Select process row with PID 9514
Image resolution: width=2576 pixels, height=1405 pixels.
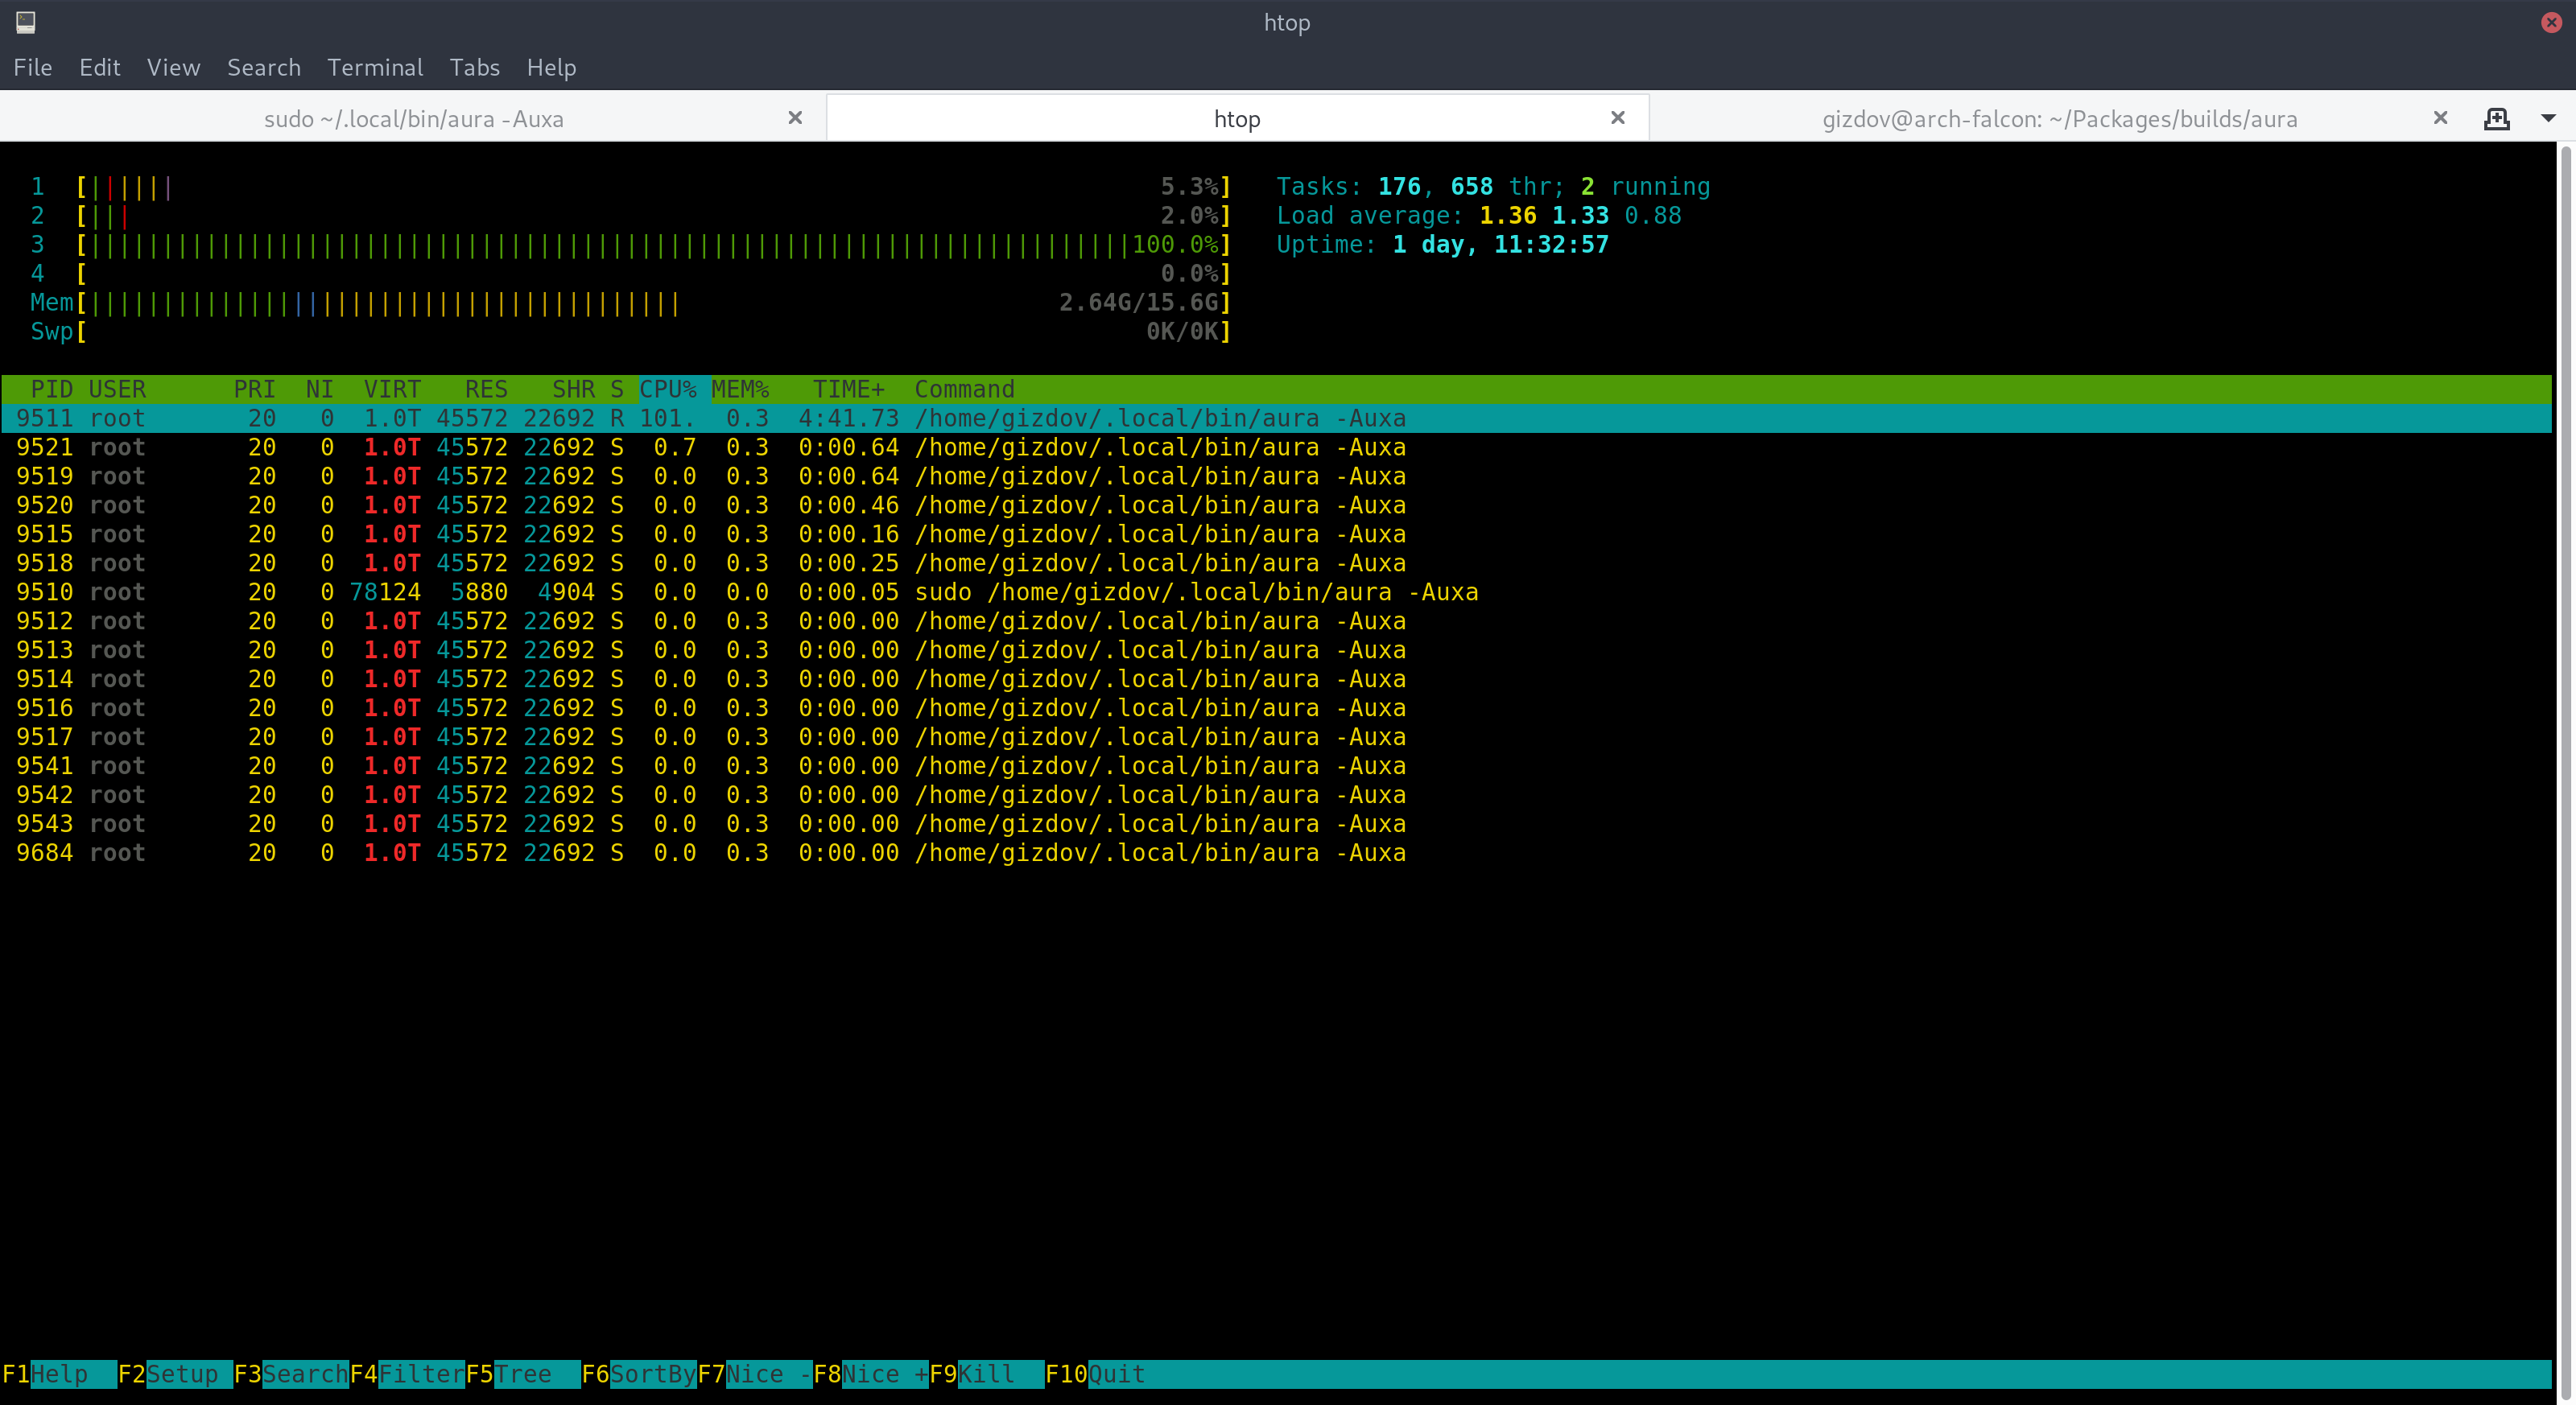coord(1276,678)
